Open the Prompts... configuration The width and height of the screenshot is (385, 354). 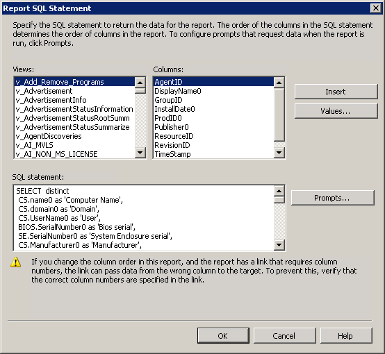coord(332,198)
